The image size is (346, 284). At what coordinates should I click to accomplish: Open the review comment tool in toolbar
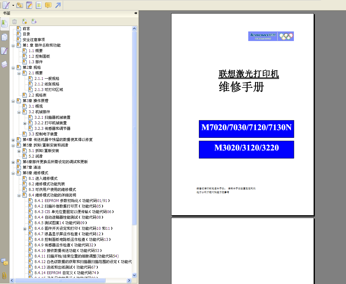tap(6, 5)
